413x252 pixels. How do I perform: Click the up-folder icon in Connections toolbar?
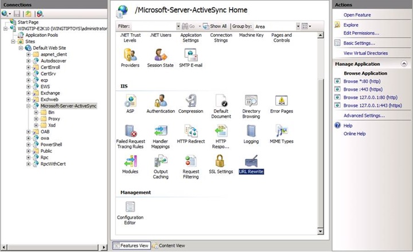coord(28,14)
